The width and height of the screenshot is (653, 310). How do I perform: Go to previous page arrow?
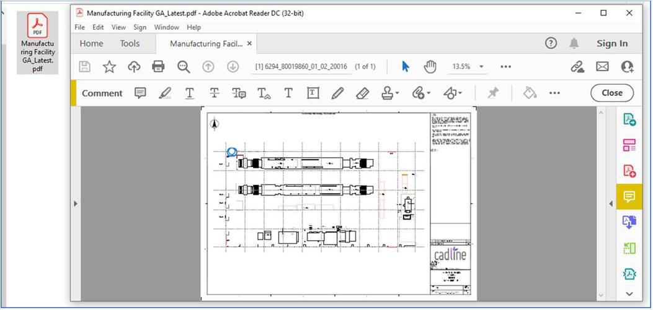(x=208, y=66)
